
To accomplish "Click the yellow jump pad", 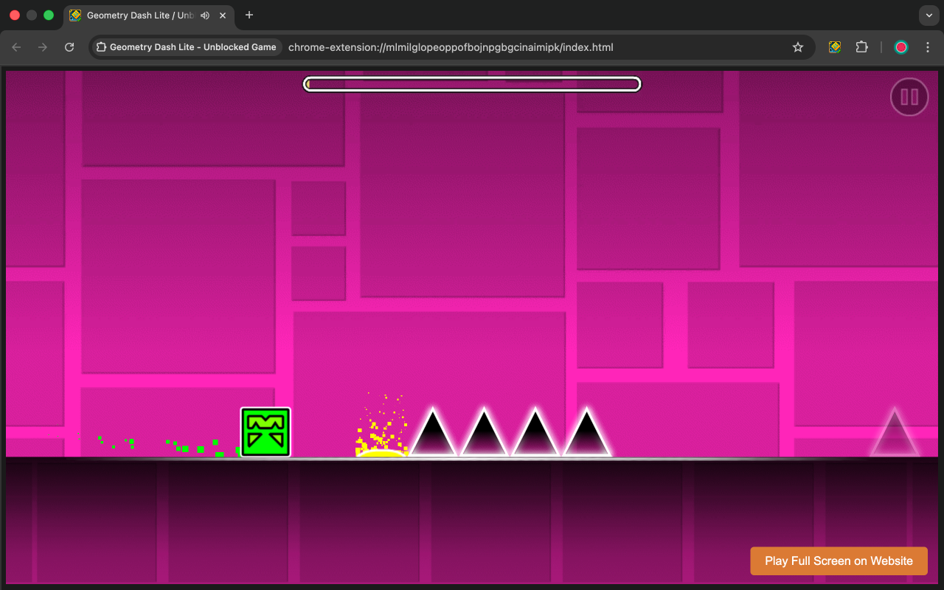I will tap(381, 452).
